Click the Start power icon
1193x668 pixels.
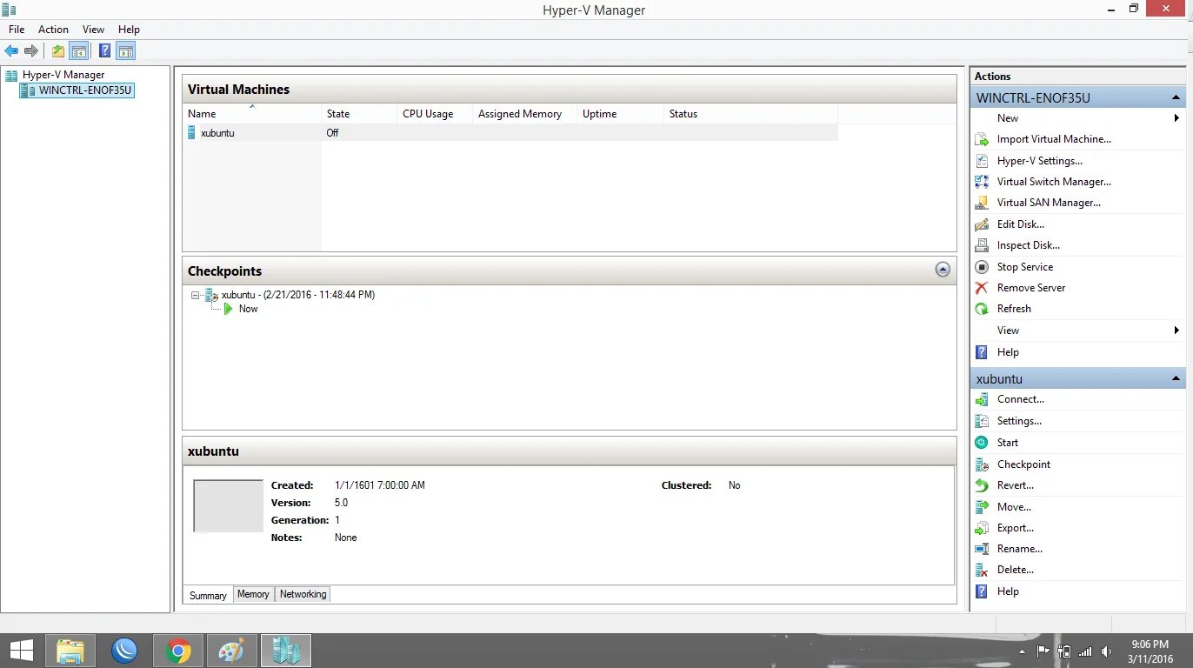[982, 443]
